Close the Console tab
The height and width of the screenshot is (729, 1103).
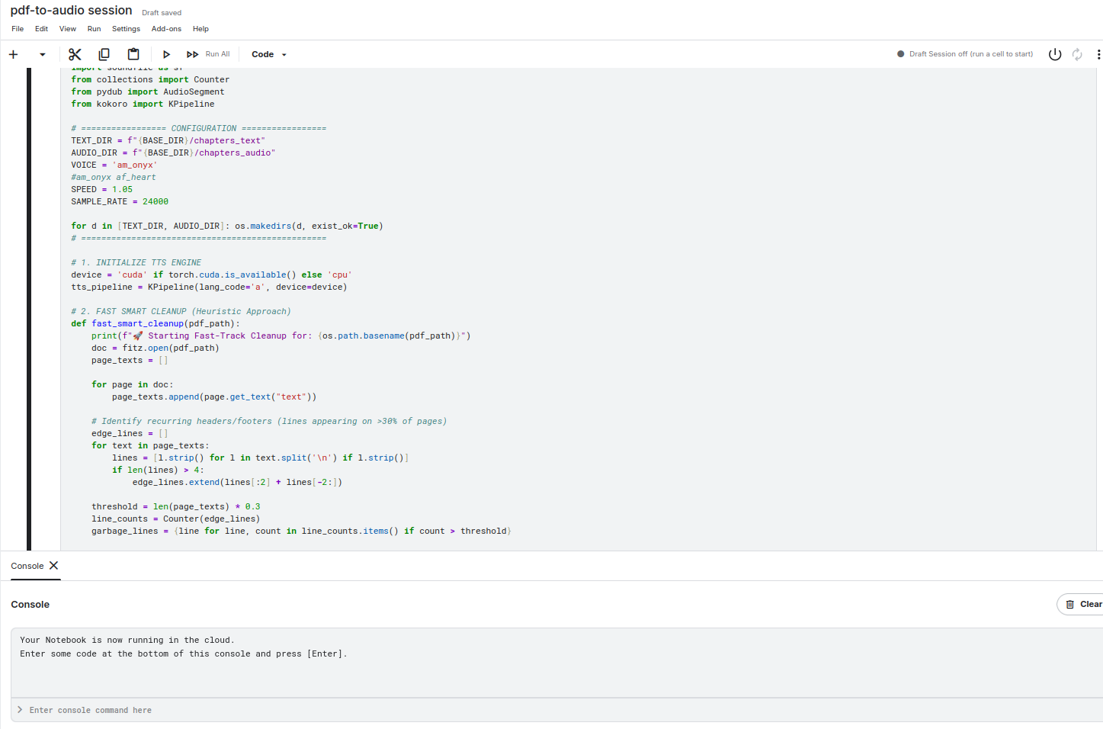(x=53, y=566)
